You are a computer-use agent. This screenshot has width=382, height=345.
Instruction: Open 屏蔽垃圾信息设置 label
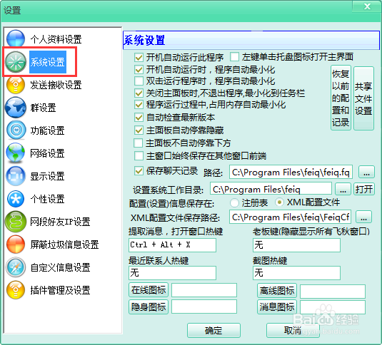[64, 244]
